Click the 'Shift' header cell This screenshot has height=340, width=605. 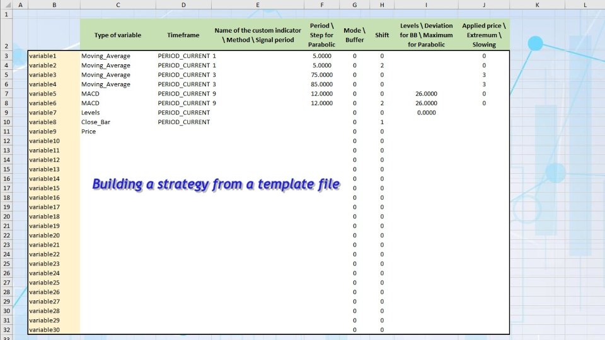pos(382,35)
